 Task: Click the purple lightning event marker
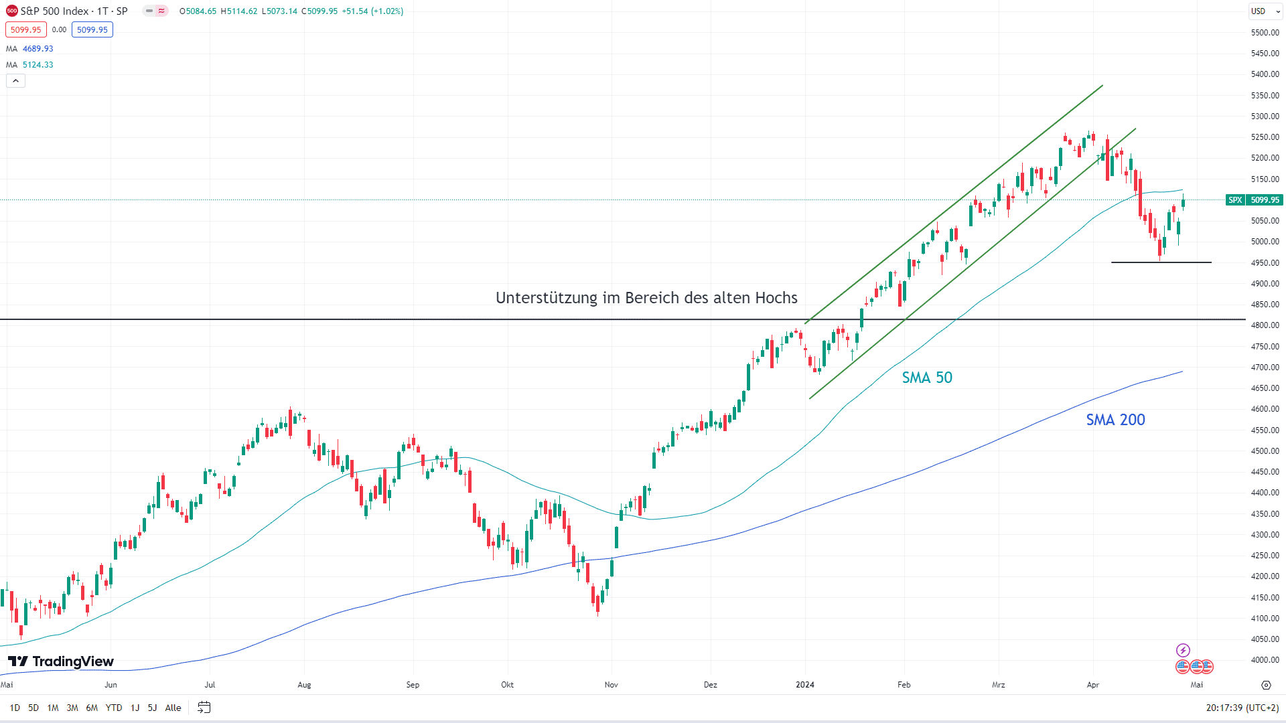pos(1183,650)
